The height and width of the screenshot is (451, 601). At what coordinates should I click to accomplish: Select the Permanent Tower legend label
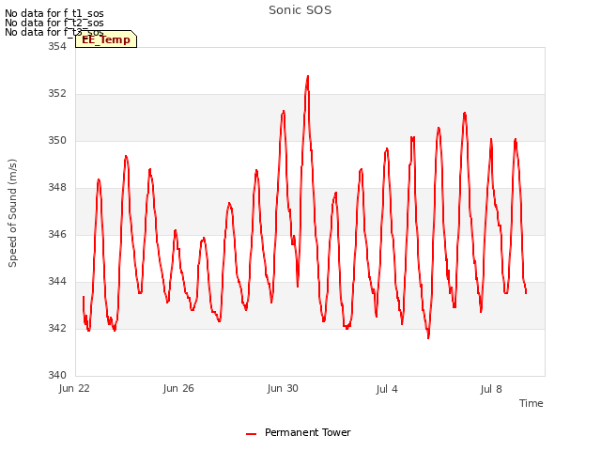coord(308,432)
